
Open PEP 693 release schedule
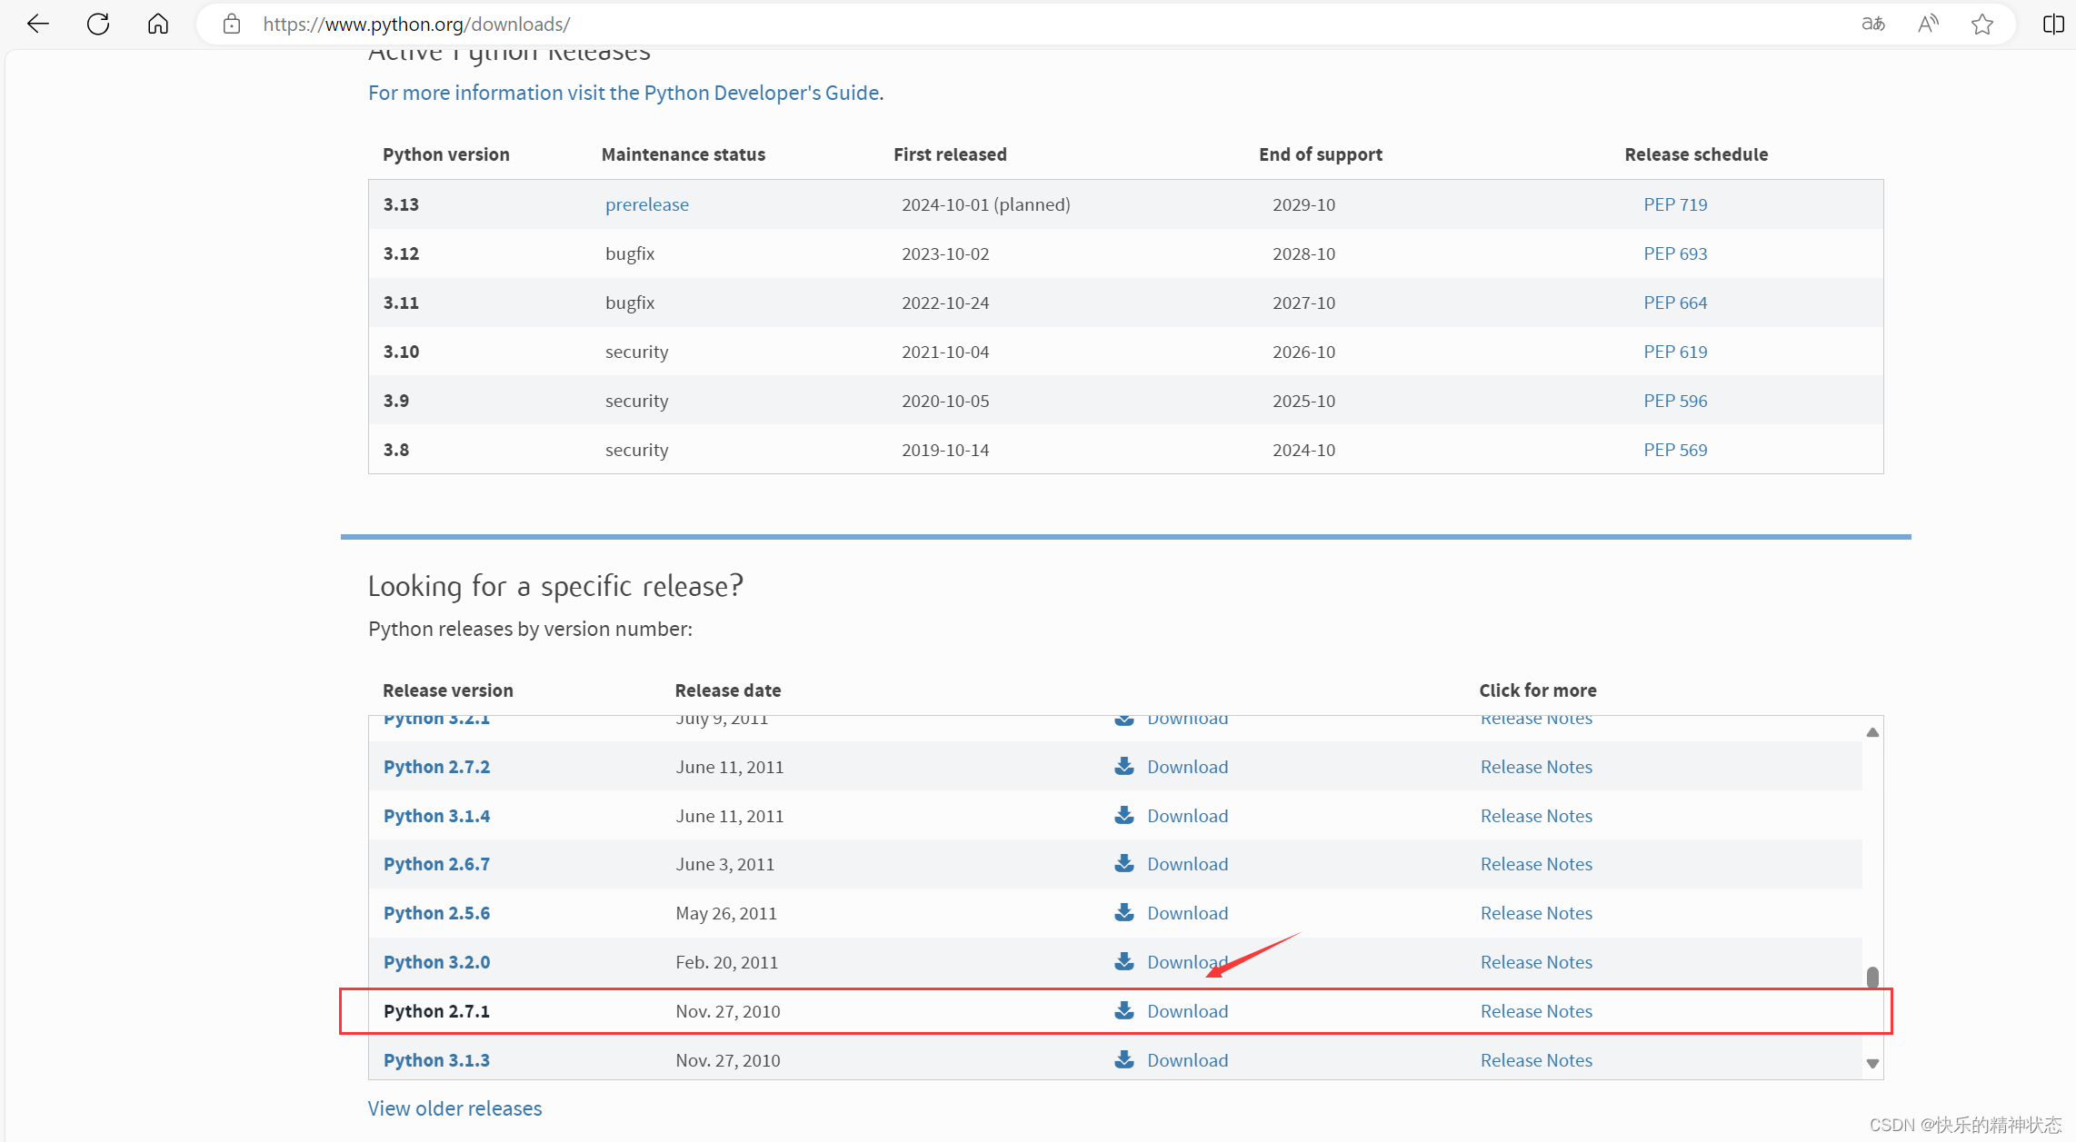(1674, 253)
